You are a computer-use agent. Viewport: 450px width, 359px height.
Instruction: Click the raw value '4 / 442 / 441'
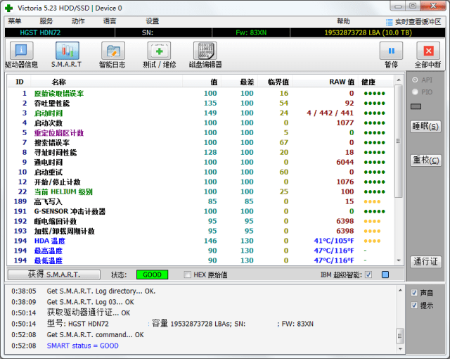tap(330, 113)
